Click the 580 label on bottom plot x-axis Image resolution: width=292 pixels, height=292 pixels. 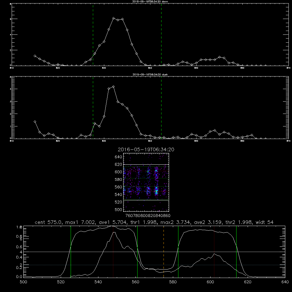(x=173, y=282)
